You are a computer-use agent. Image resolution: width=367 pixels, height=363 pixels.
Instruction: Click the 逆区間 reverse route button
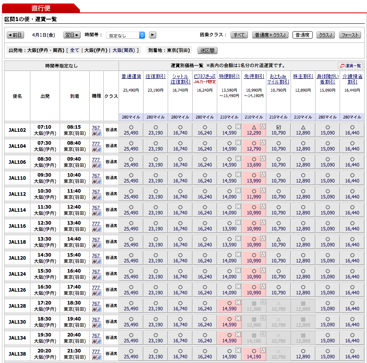pos(207,51)
